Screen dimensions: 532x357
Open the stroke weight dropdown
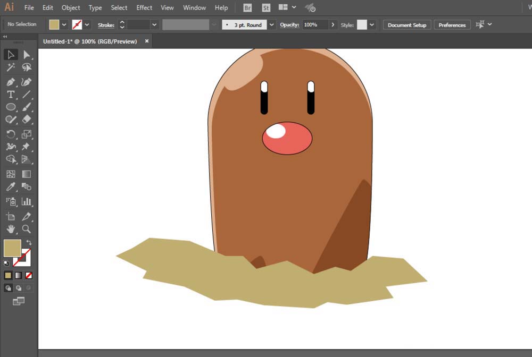154,25
